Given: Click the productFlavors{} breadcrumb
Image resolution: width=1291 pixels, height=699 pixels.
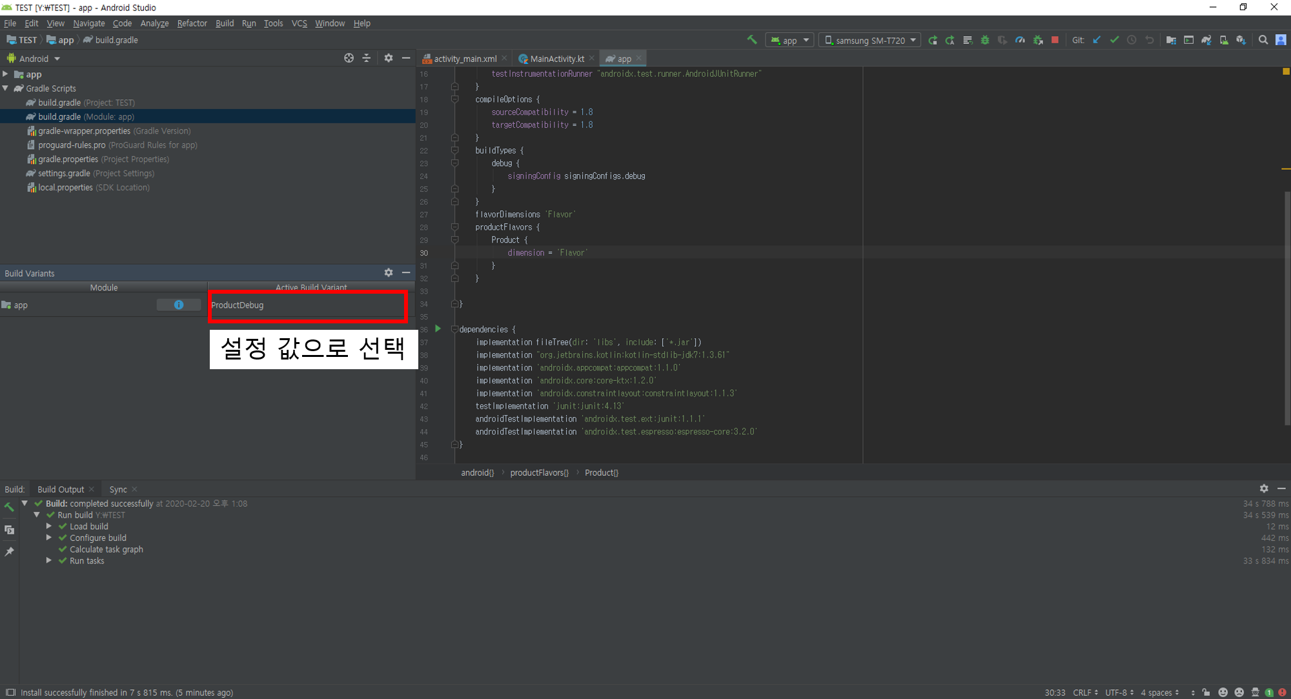Looking at the screenshot, I should [539, 473].
